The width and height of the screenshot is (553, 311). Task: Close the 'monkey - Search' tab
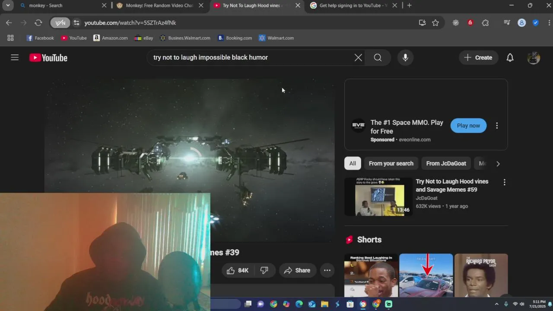point(104,5)
